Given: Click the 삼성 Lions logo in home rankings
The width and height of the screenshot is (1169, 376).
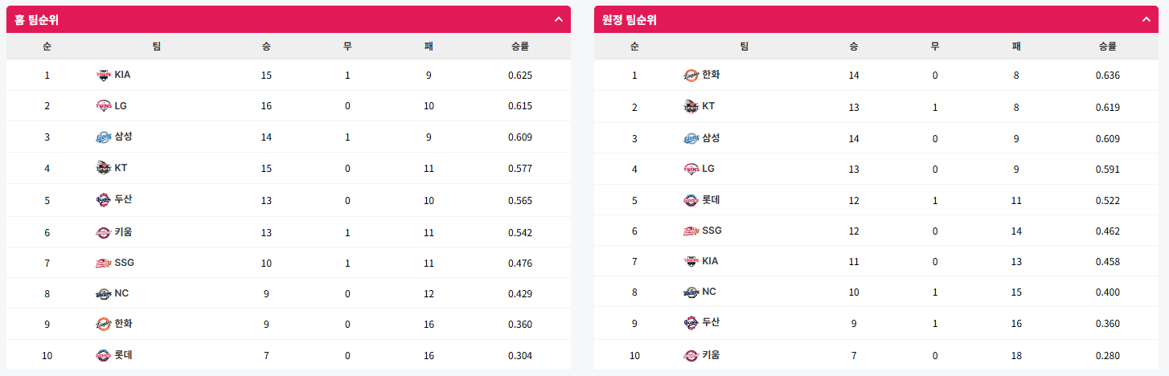Looking at the screenshot, I should 103,137.
